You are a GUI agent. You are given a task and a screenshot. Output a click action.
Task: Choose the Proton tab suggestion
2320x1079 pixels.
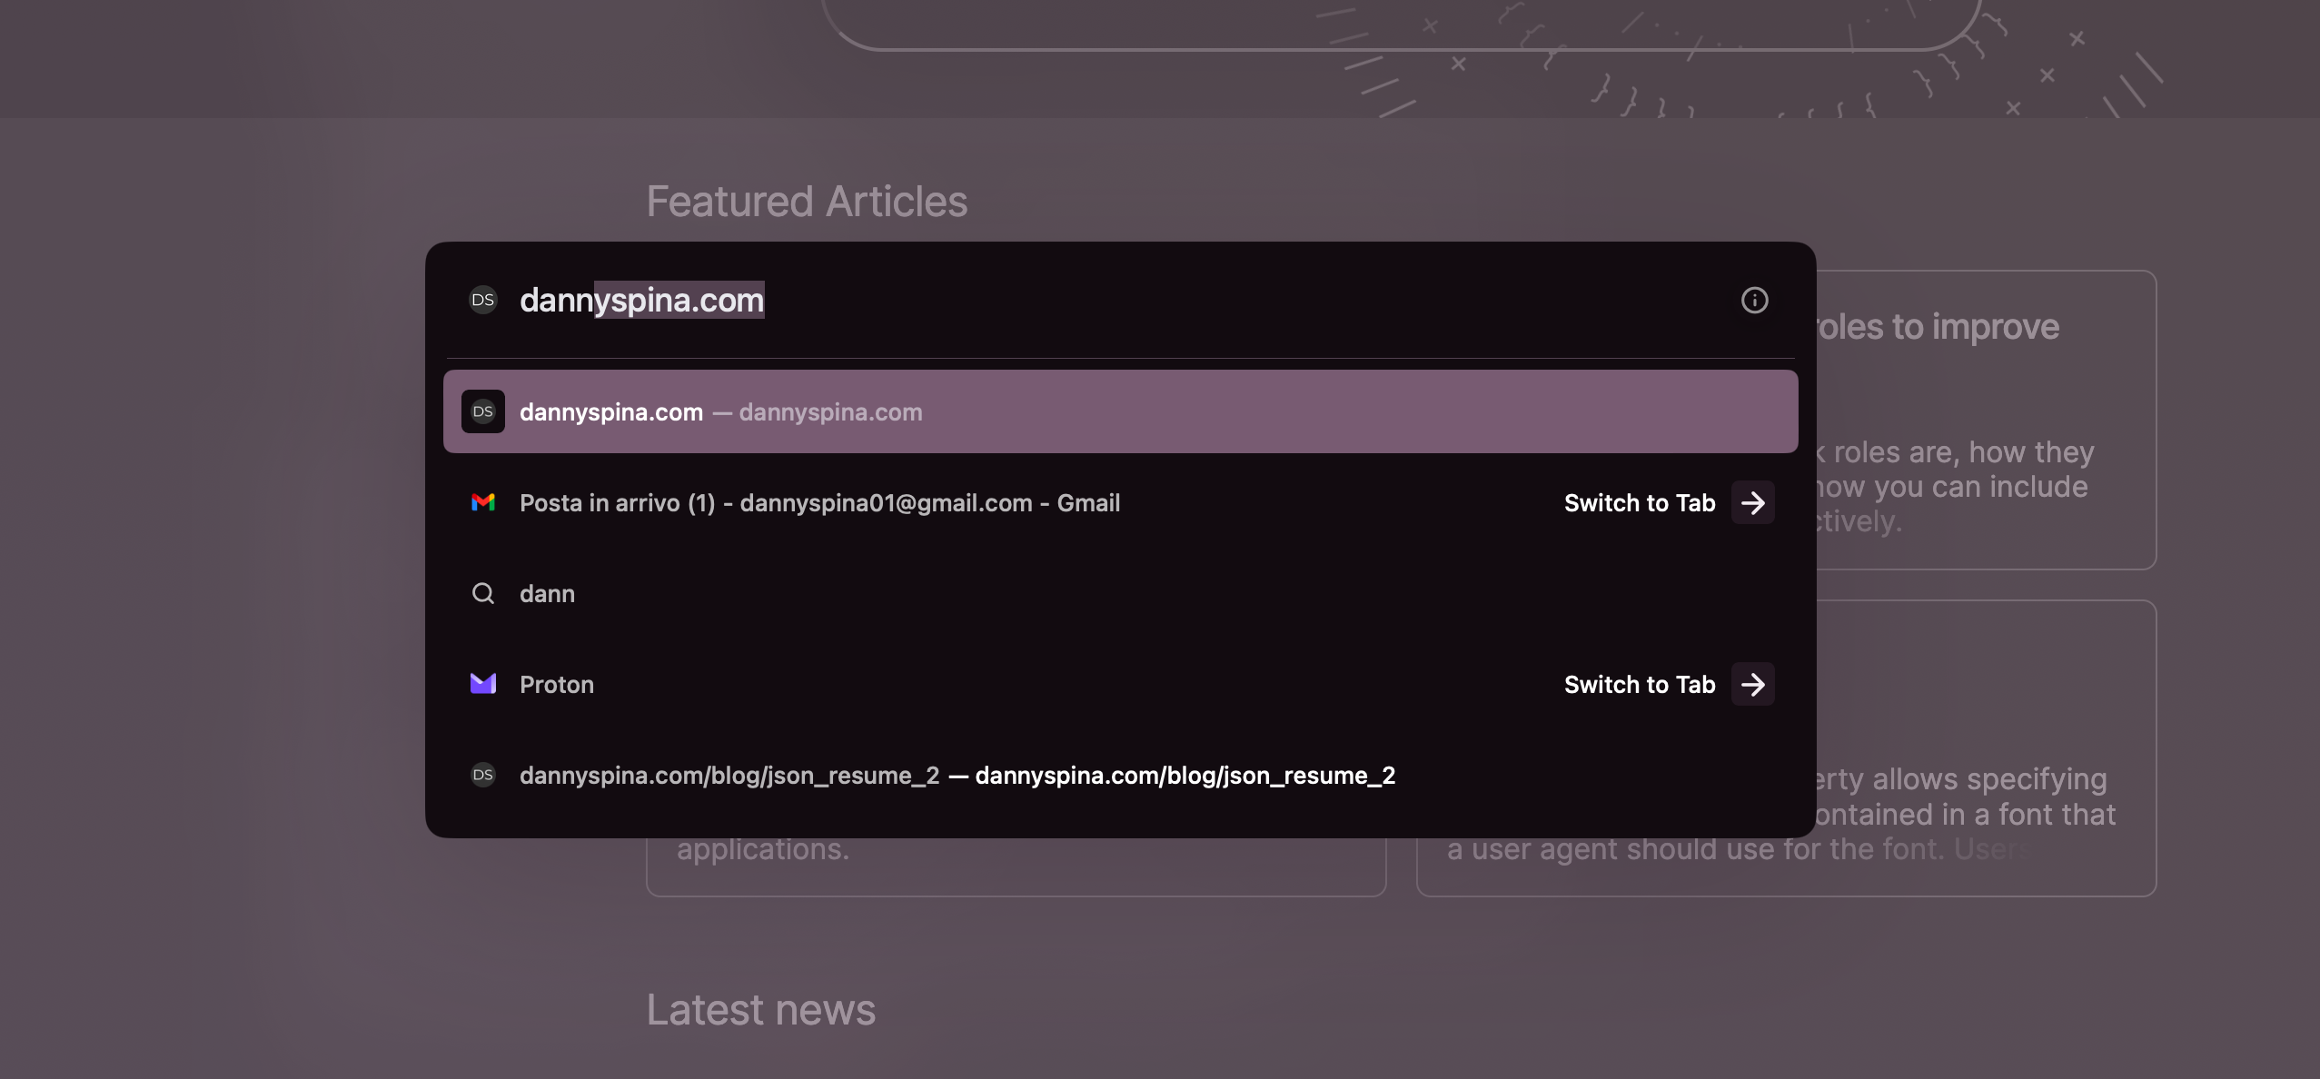tap(1120, 684)
